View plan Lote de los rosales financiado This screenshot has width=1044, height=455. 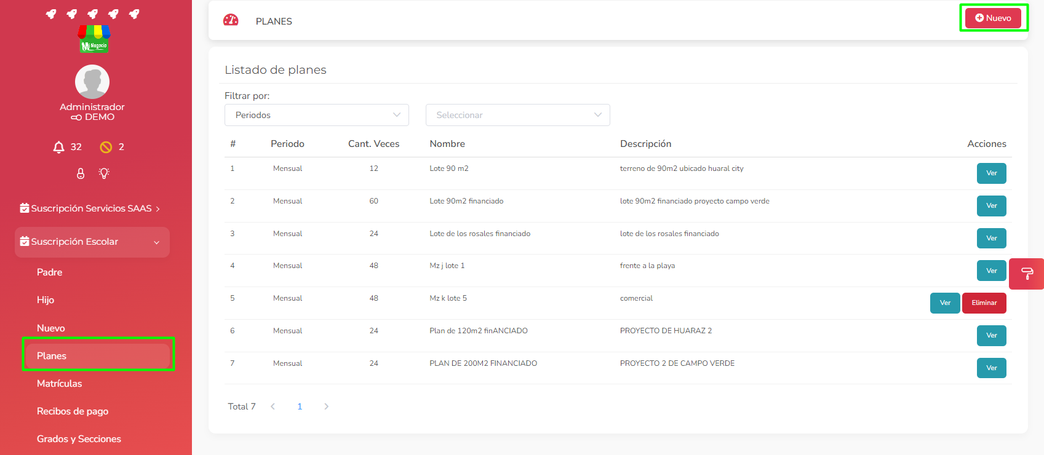[x=992, y=239]
